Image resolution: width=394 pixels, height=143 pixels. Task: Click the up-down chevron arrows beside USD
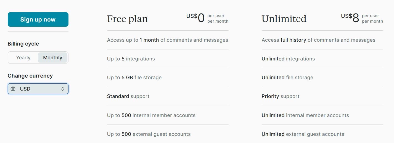tap(63, 89)
